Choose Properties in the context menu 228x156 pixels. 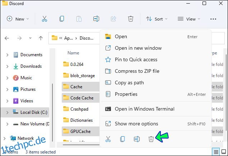(155, 94)
